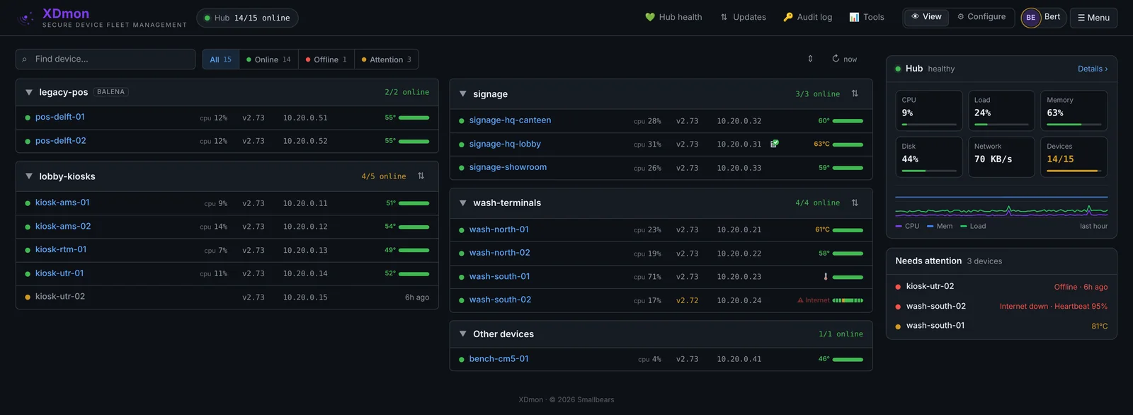Viewport: 1133px width, 415px height.
Task: Click the Hub 14/15 online status pill
Action: [x=247, y=18]
